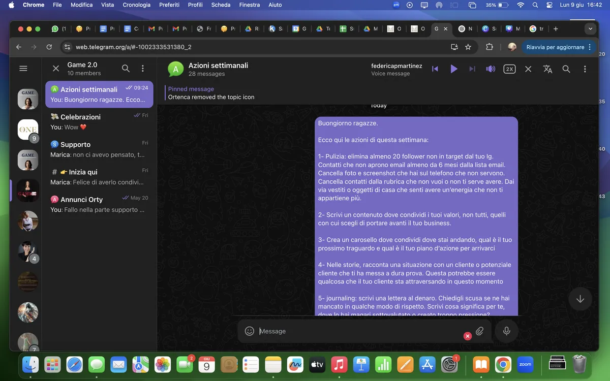Record a voice message with microphone
This screenshot has height=381, width=610.
pyautogui.click(x=506, y=331)
